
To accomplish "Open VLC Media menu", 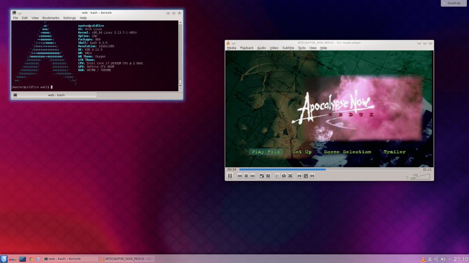I will coord(231,47).
